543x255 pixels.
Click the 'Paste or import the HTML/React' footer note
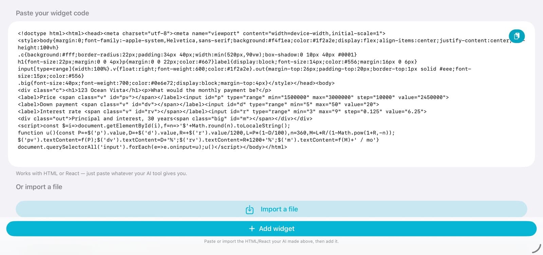pyautogui.click(x=271, y=241)
